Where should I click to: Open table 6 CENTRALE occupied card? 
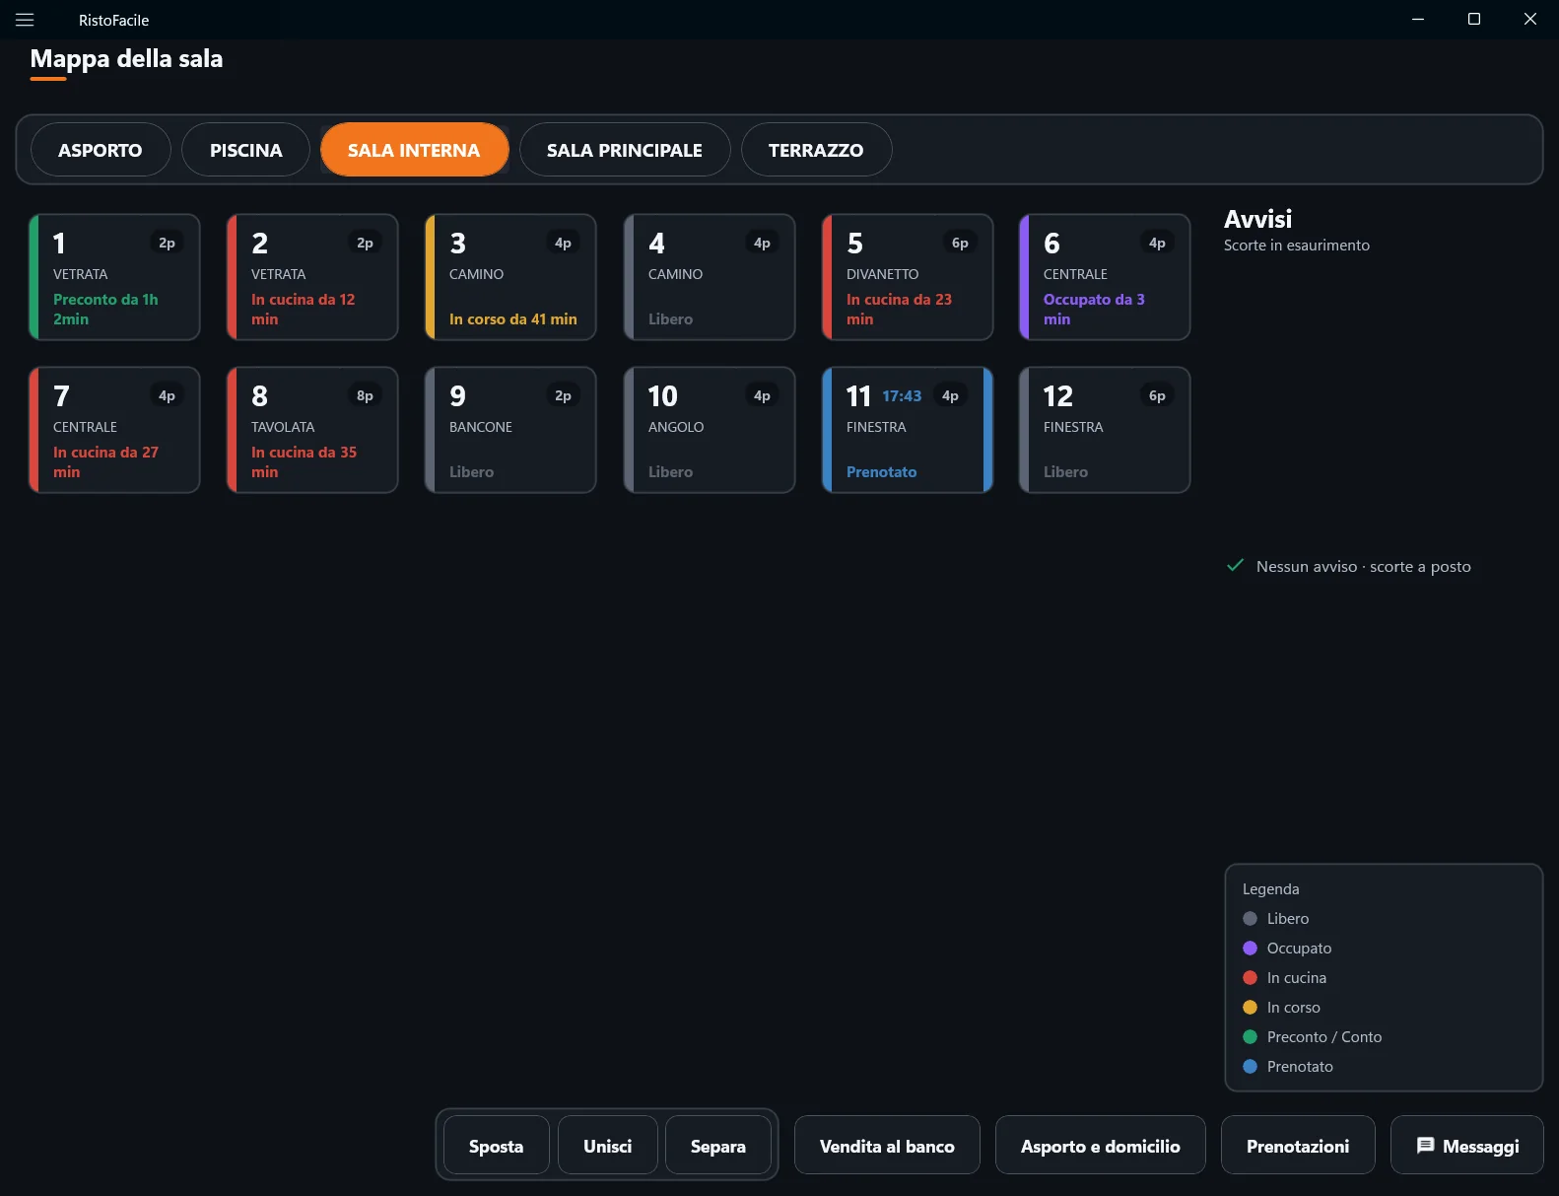click(1105, 277)
